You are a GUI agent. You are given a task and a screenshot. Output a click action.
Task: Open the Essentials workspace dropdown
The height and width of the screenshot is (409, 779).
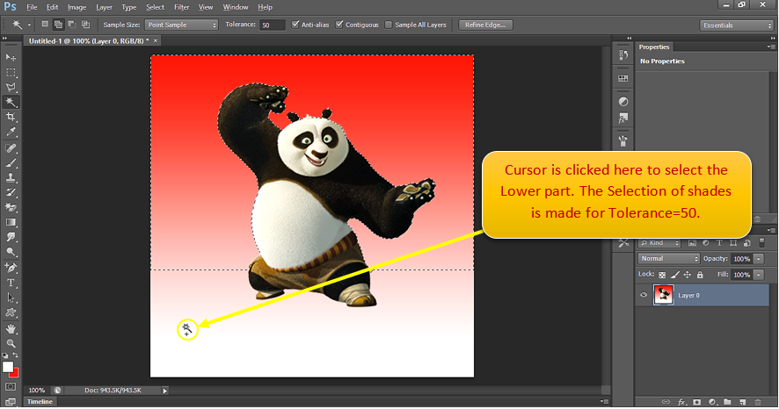click(x=736, y=25)
